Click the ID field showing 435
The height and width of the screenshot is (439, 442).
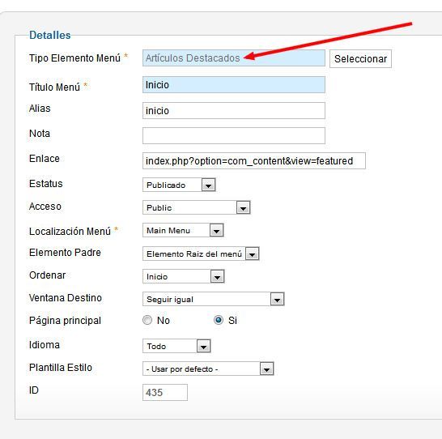pos(165,392)
